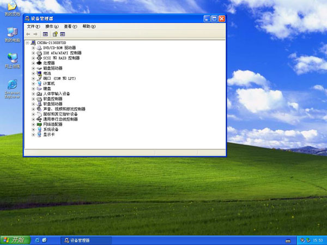327x245 pixels.
Task: Open the 查看(V) menu
Action: (x=70, y=27)
